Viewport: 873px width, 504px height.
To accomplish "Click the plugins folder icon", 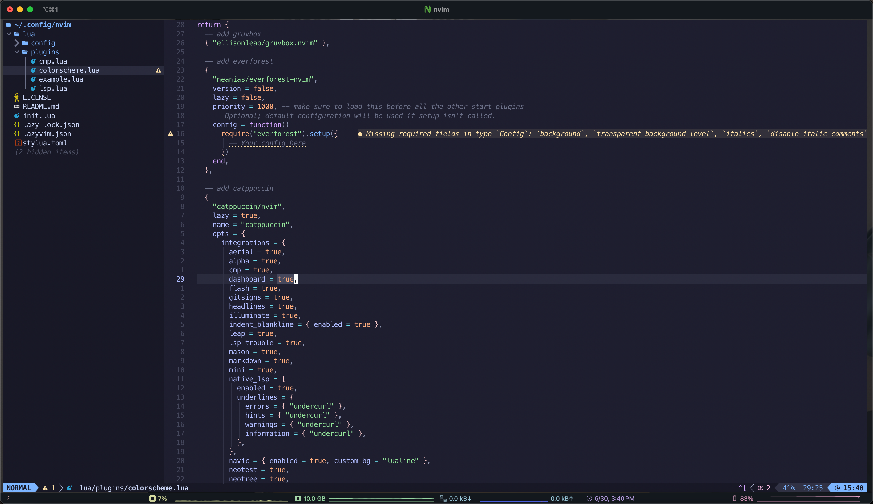I will click(25, 52).
